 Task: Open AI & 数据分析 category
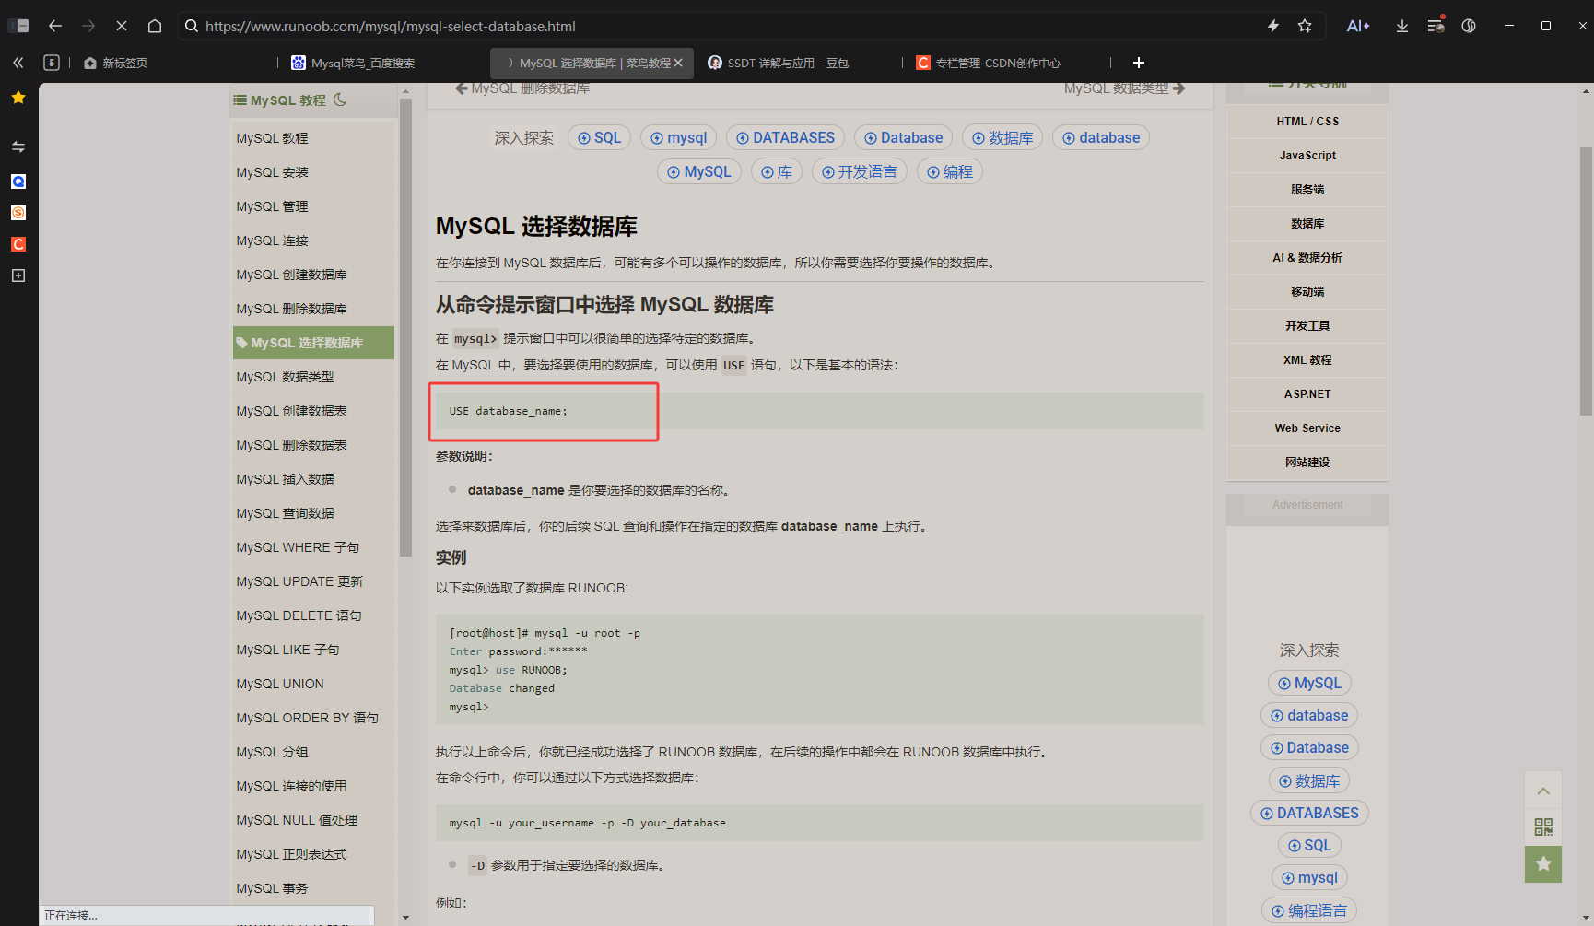tap(1307, 258)
